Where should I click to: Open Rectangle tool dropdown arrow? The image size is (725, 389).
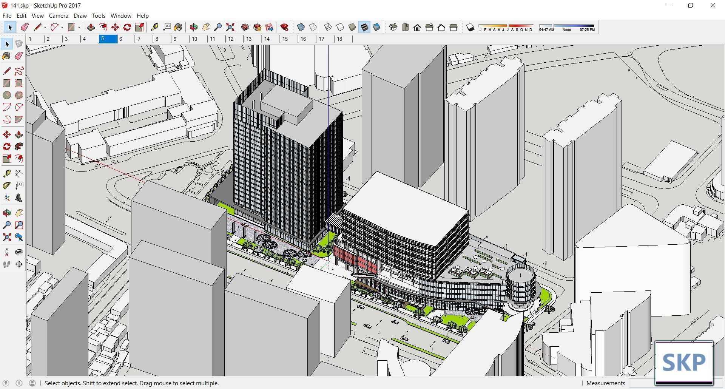point(79,27)
